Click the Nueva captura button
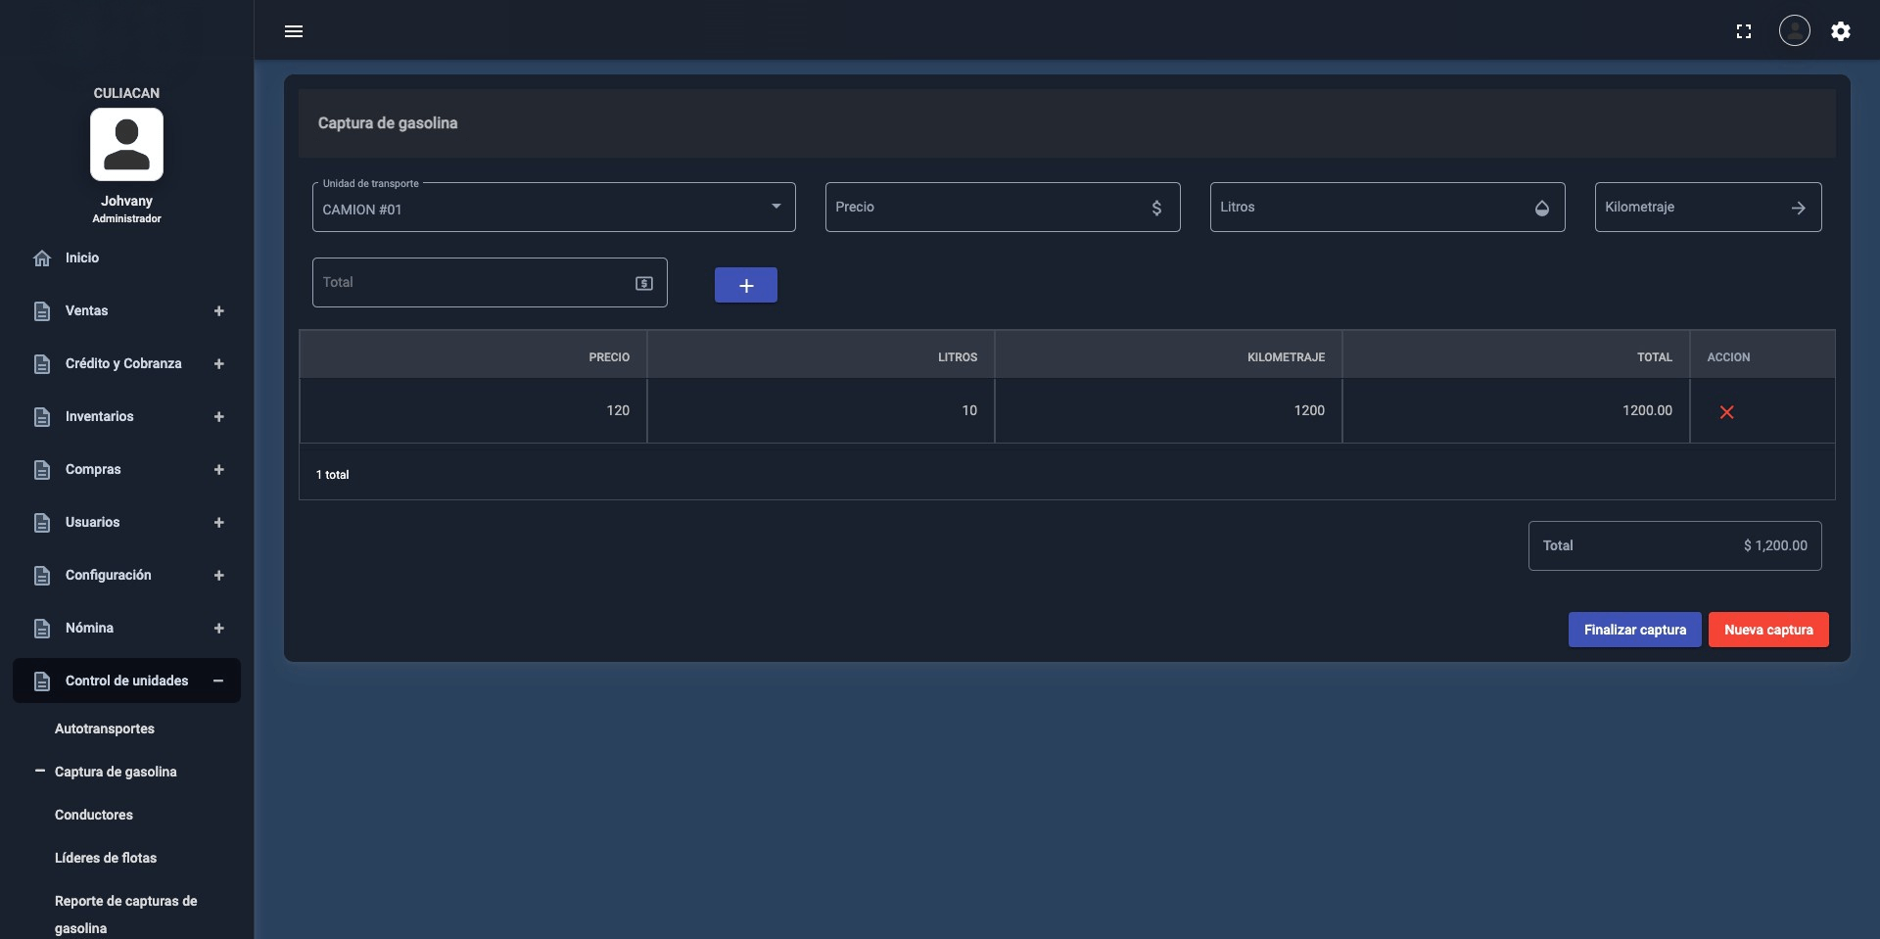This screenshot has height=939, width=1880. click(x=1768, y=630)
